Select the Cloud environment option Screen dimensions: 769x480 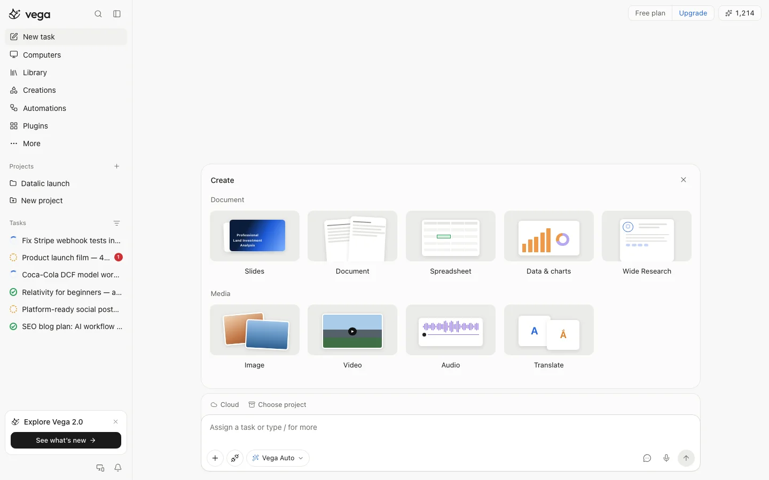coord(225,405)
